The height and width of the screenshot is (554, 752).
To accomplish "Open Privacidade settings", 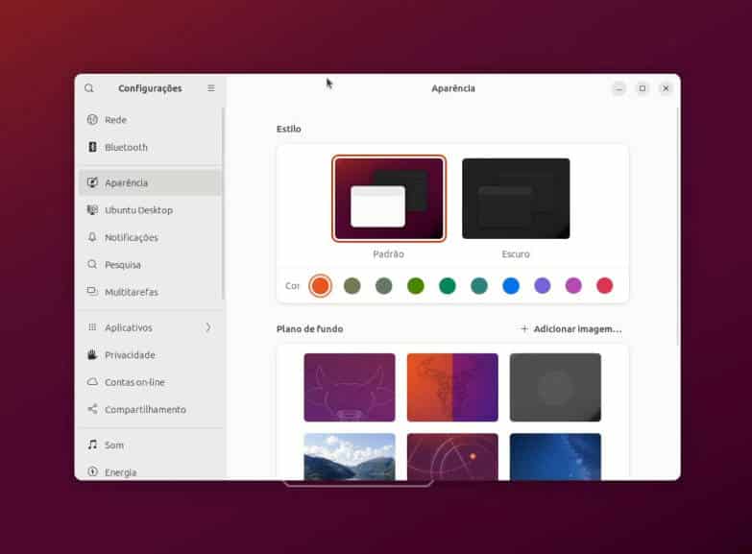I will pyautogui.click(x=151, y=354).
